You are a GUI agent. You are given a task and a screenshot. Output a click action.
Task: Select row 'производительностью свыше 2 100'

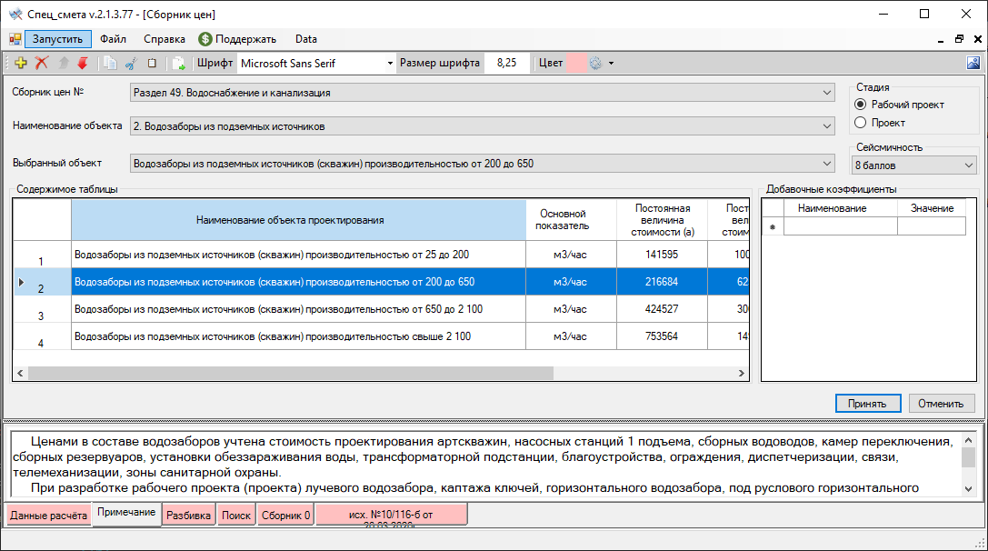(x=299, y=336)
